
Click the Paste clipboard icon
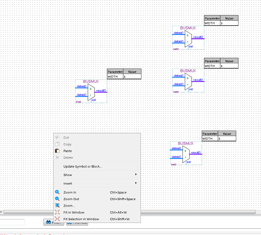point(57,151)
